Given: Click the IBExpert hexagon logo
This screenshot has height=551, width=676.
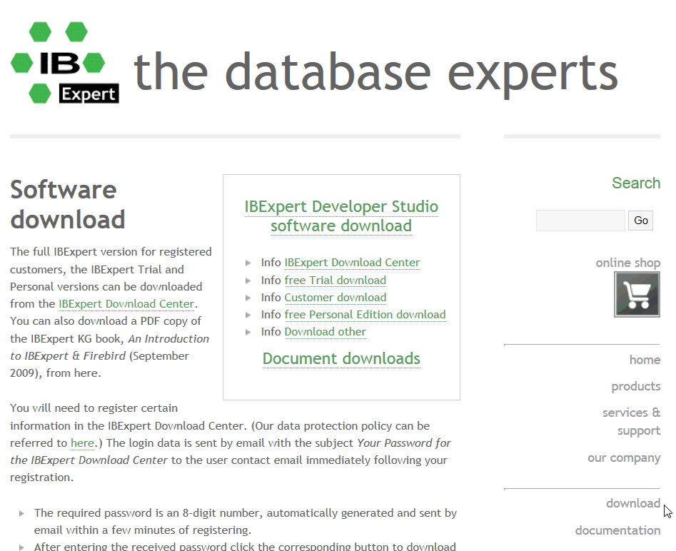Looking at the screenshot, I should pos(65,63).
